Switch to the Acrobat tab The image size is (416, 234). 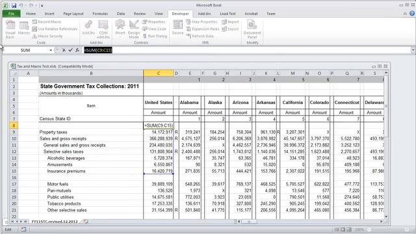click(x=251, y=14)
